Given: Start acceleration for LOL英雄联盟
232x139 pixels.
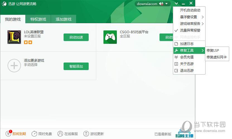Looking at the screenshot, I should click(x=76, y=37).
